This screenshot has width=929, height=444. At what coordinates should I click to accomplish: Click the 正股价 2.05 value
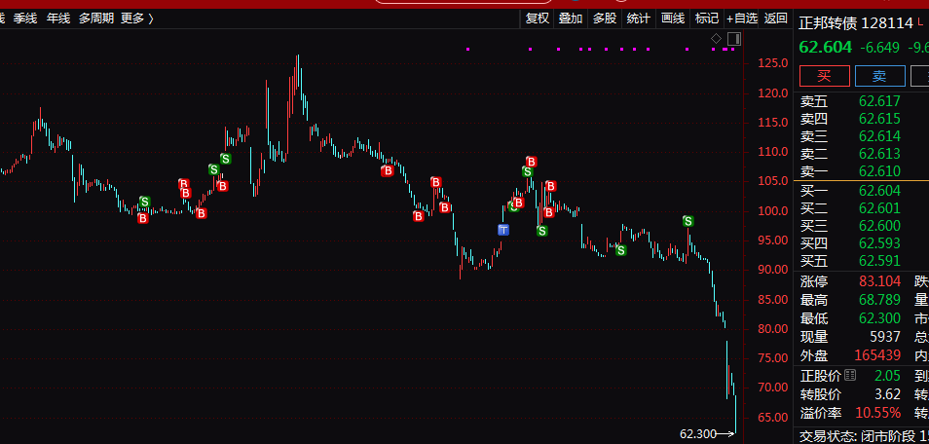coord(887,375)
